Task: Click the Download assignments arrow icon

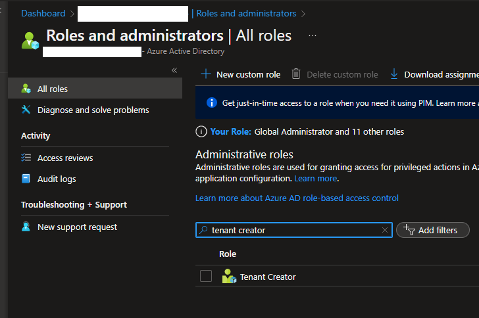Action: (394, 74)
